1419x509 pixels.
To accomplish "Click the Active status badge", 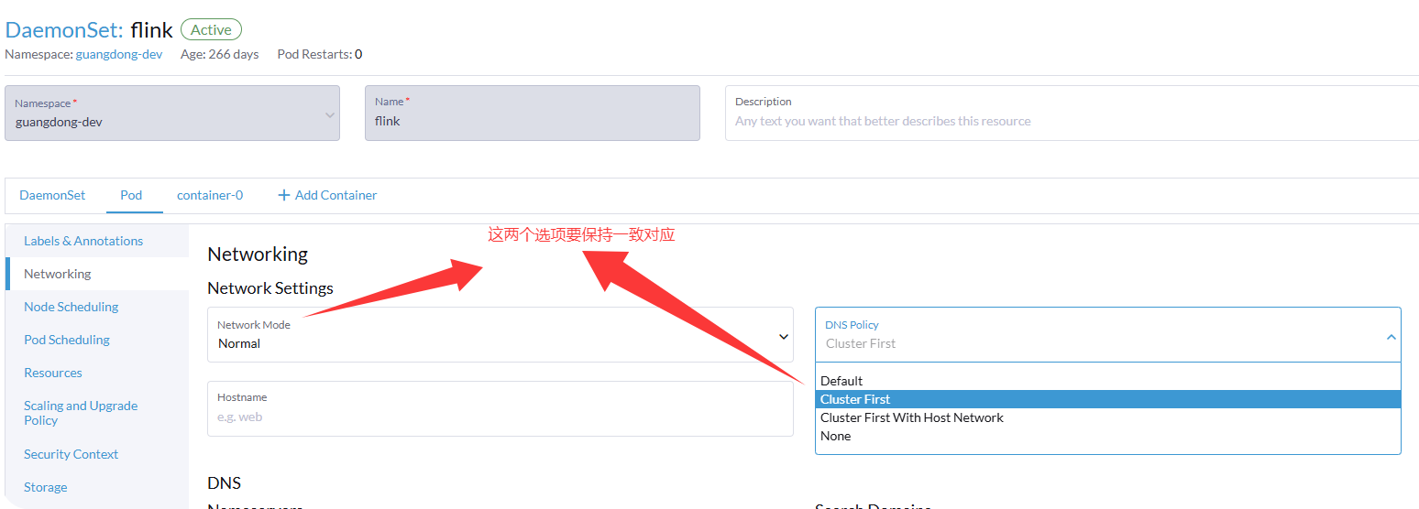I will pos(211,29).
